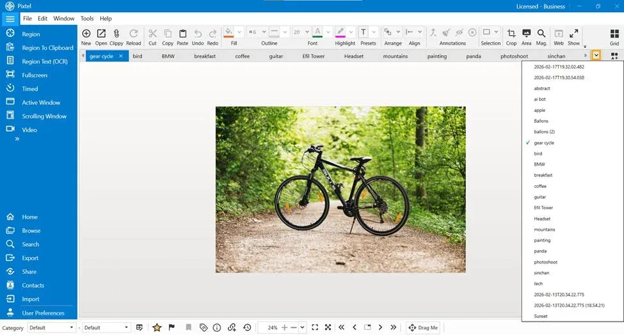Screen dimensions: 624x335
Task: Close the gear cycle tab
Action: click(x=121, y=56)
